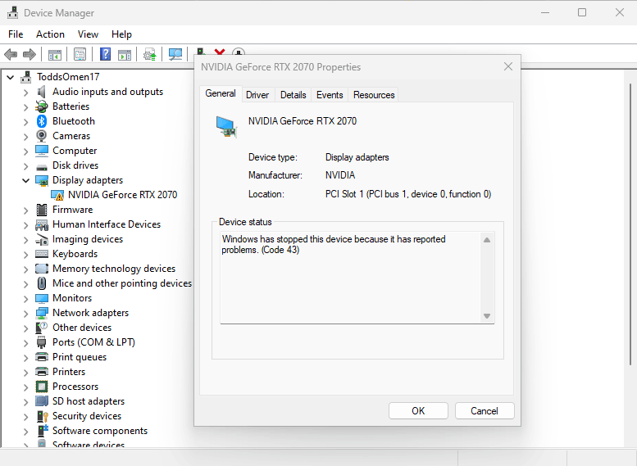The height and width of the screenshot is (466, 637).
Task: Click the Device Manager window vertical scrollbar
Action: (x=630, y=224)
